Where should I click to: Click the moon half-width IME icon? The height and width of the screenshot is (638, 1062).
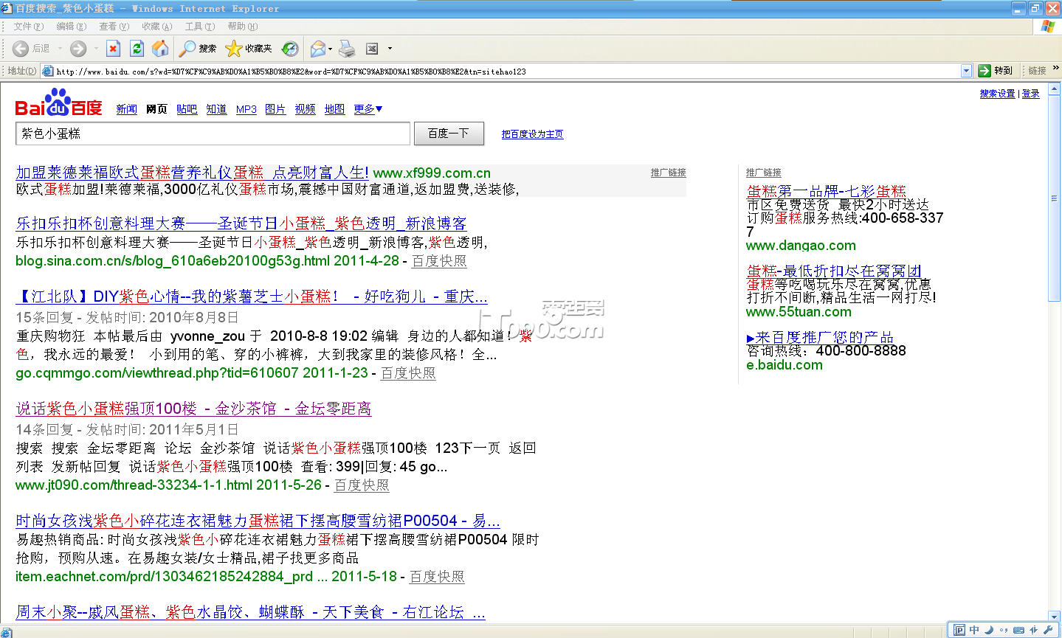[989, 630]
